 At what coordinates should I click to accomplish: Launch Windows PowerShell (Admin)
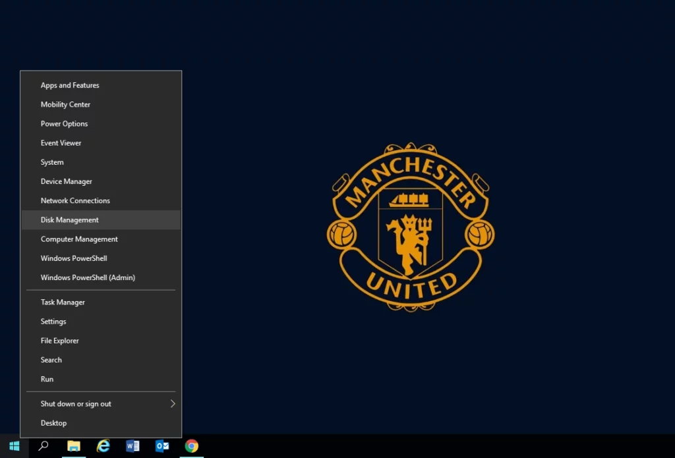(88, 278)
